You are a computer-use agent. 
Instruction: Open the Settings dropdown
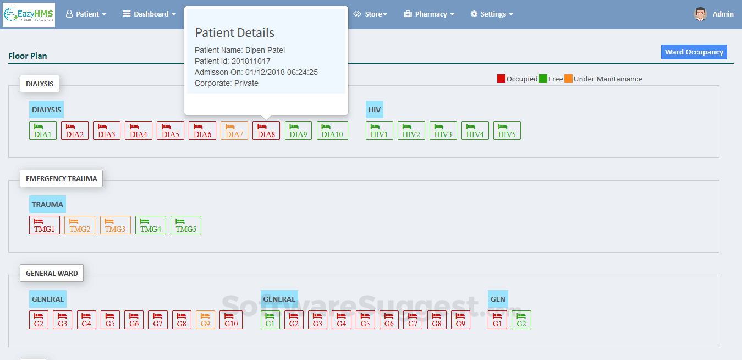point(492,14)
